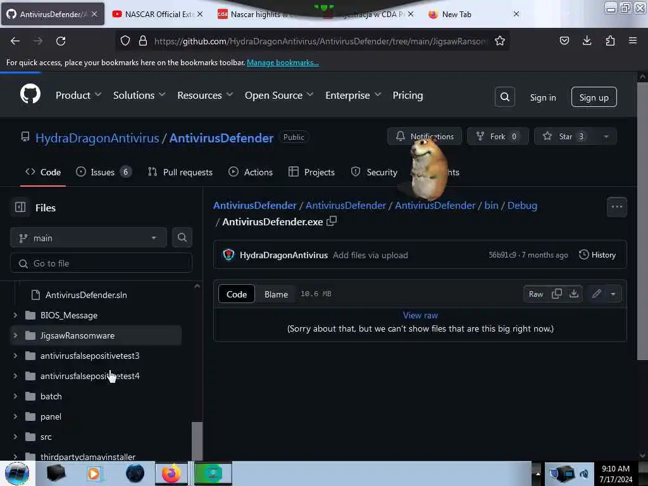Open the media player taskbar icon
This screenshot has height=486, width=648.
tap(94, 473)
